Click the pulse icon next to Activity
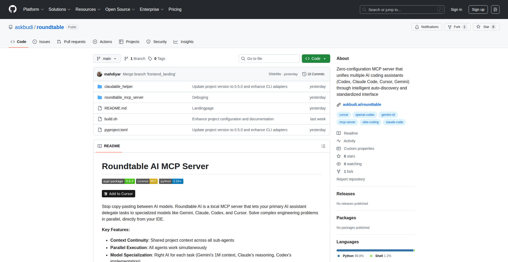Viewport: 508px width, 262px height. tap(339, 141)
